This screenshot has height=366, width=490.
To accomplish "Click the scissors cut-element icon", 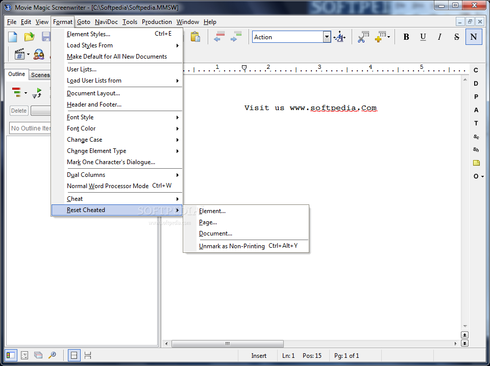I will click(363, 37).
